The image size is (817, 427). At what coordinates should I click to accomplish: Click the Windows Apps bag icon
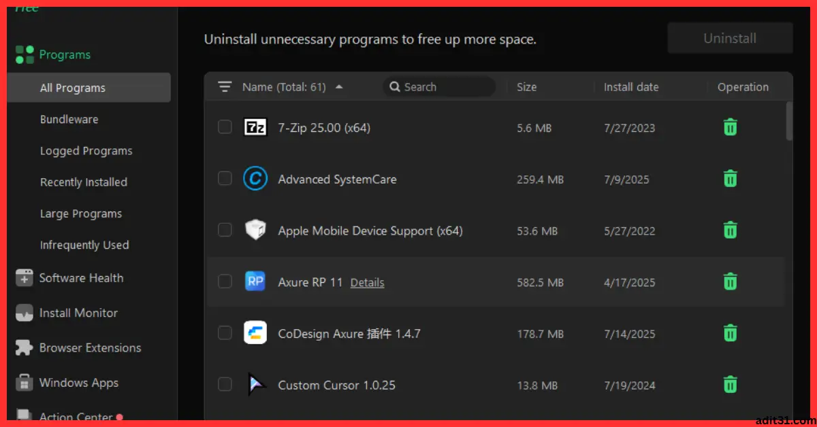pos(25,383)
